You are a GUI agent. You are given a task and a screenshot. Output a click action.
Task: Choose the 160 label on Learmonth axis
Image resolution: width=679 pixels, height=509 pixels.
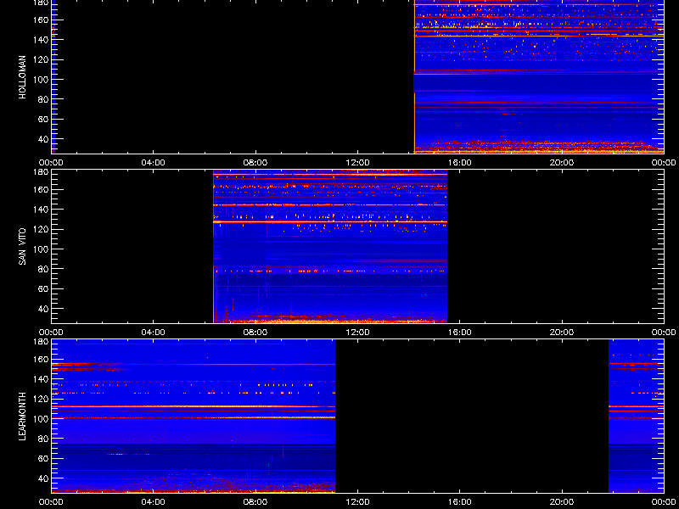point(41,359)
